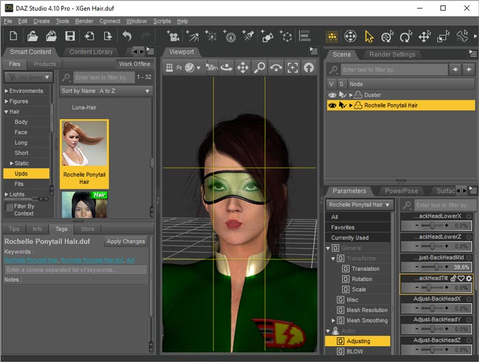
Task: Select the Updo hair category
Action: pos(26,174)
